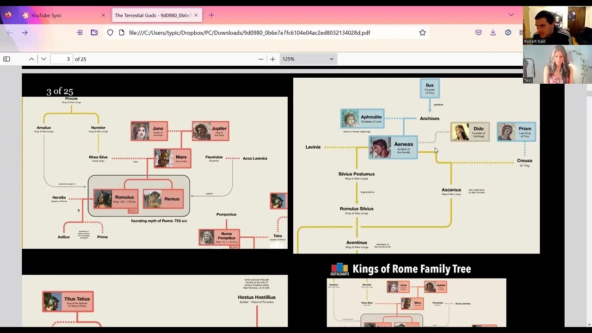This screenshot has width=592, height=333.
Task: Click the 'Hostus Hostilius' text
Action: click(x=257, y=297)
